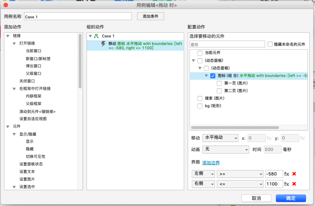
Task: Collapse the 设置选中 group
Action: click(x=14, y=187)
